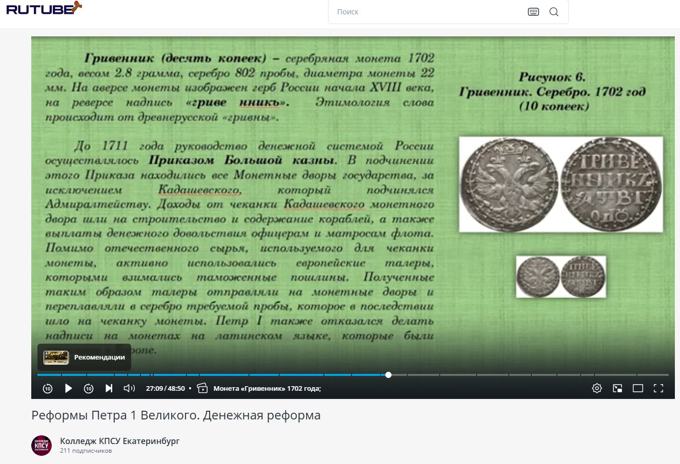Screen dimensions: 680x464
Task: Click the КПСУ channel avatar
Action: click(x=42, y=446)
